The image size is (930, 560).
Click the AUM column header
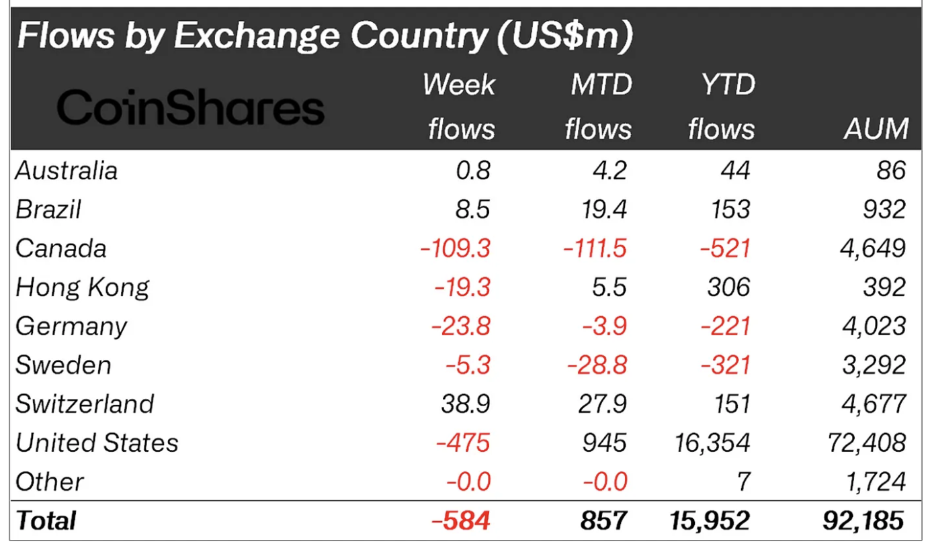coord(876,128)
